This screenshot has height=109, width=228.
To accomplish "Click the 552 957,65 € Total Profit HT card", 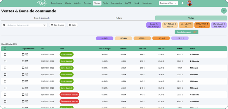I will coord(219,25).
